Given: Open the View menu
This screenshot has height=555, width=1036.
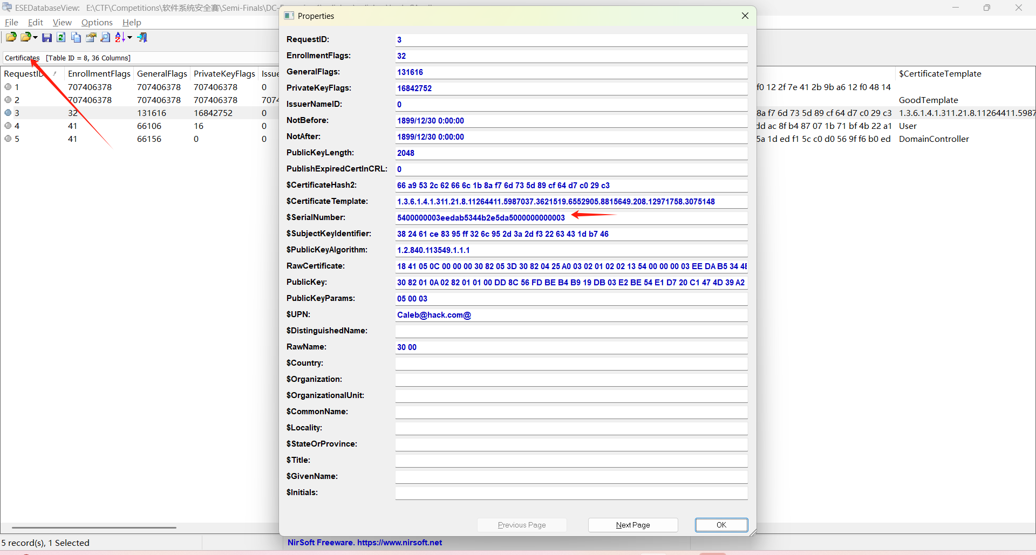Looking at the screenshot, I should point(62,22).
